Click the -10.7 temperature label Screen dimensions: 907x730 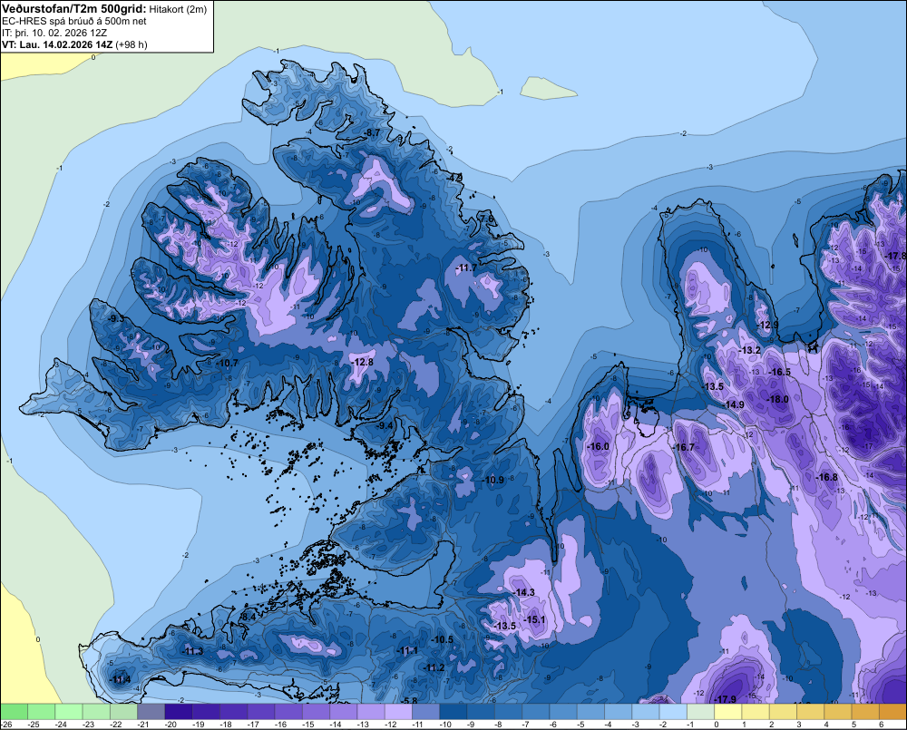[227, 364]
